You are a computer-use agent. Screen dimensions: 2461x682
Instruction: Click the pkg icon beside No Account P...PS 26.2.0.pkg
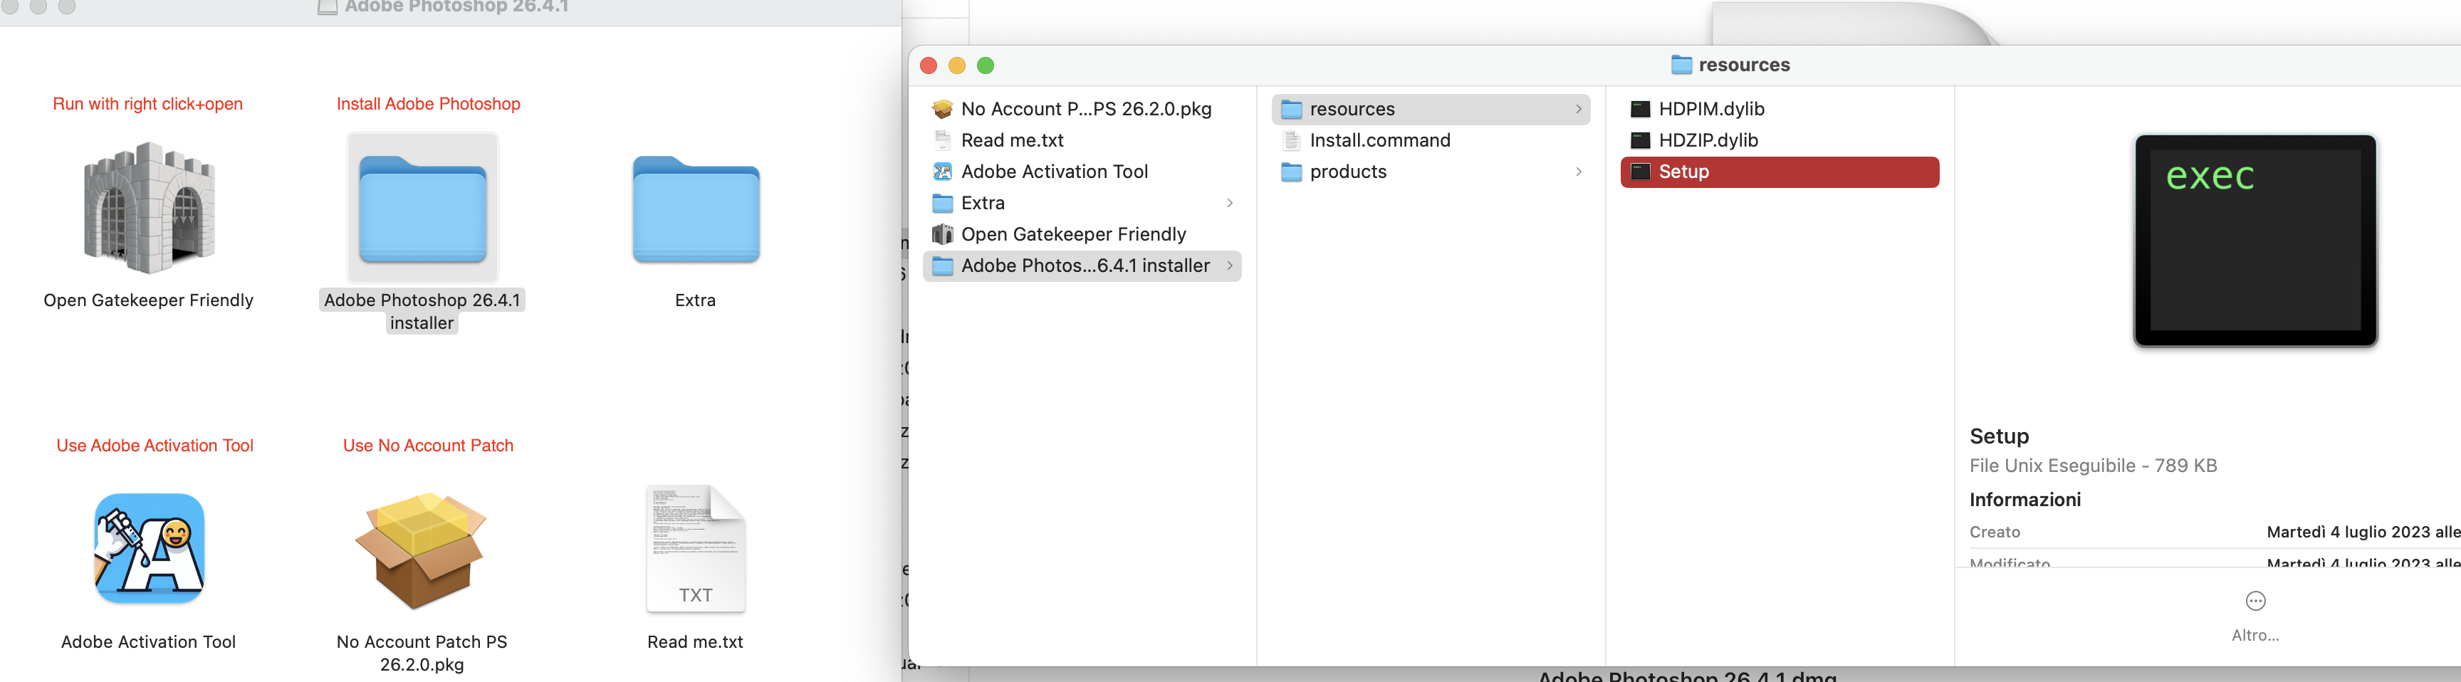pyautogui.click(x=942, y=109)
